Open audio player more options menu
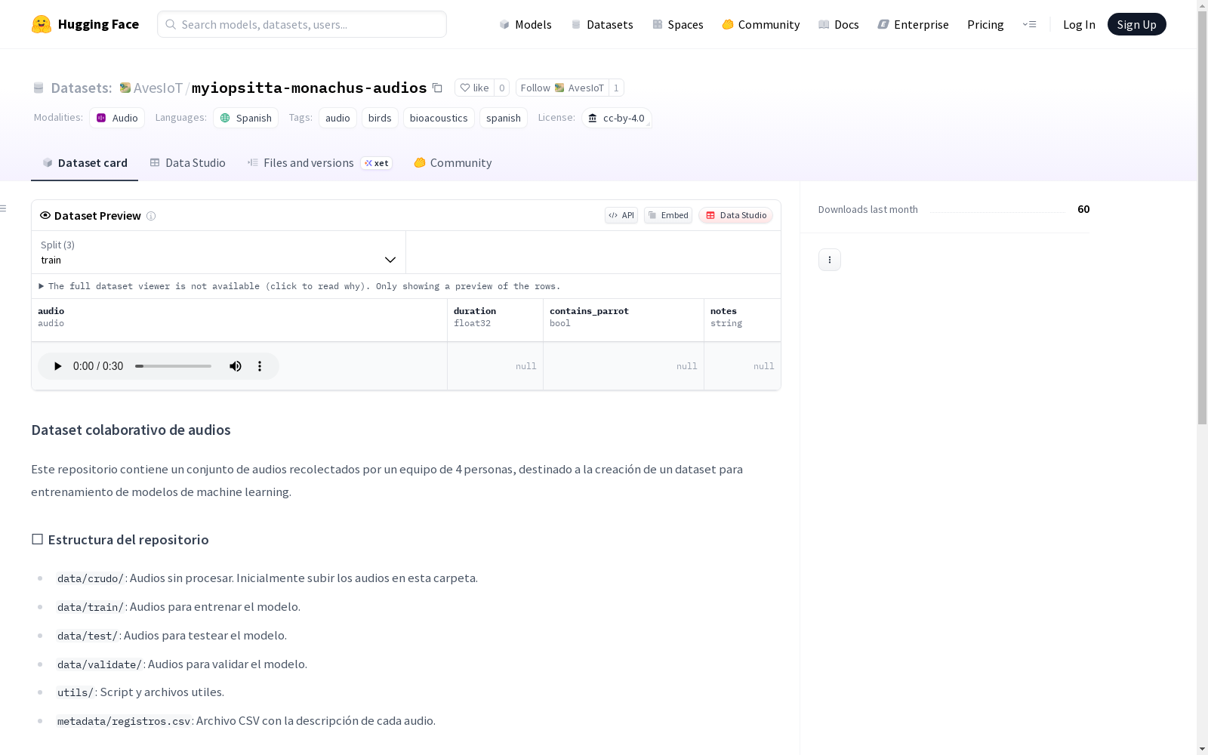1208x755 pixels. [260, 366]
